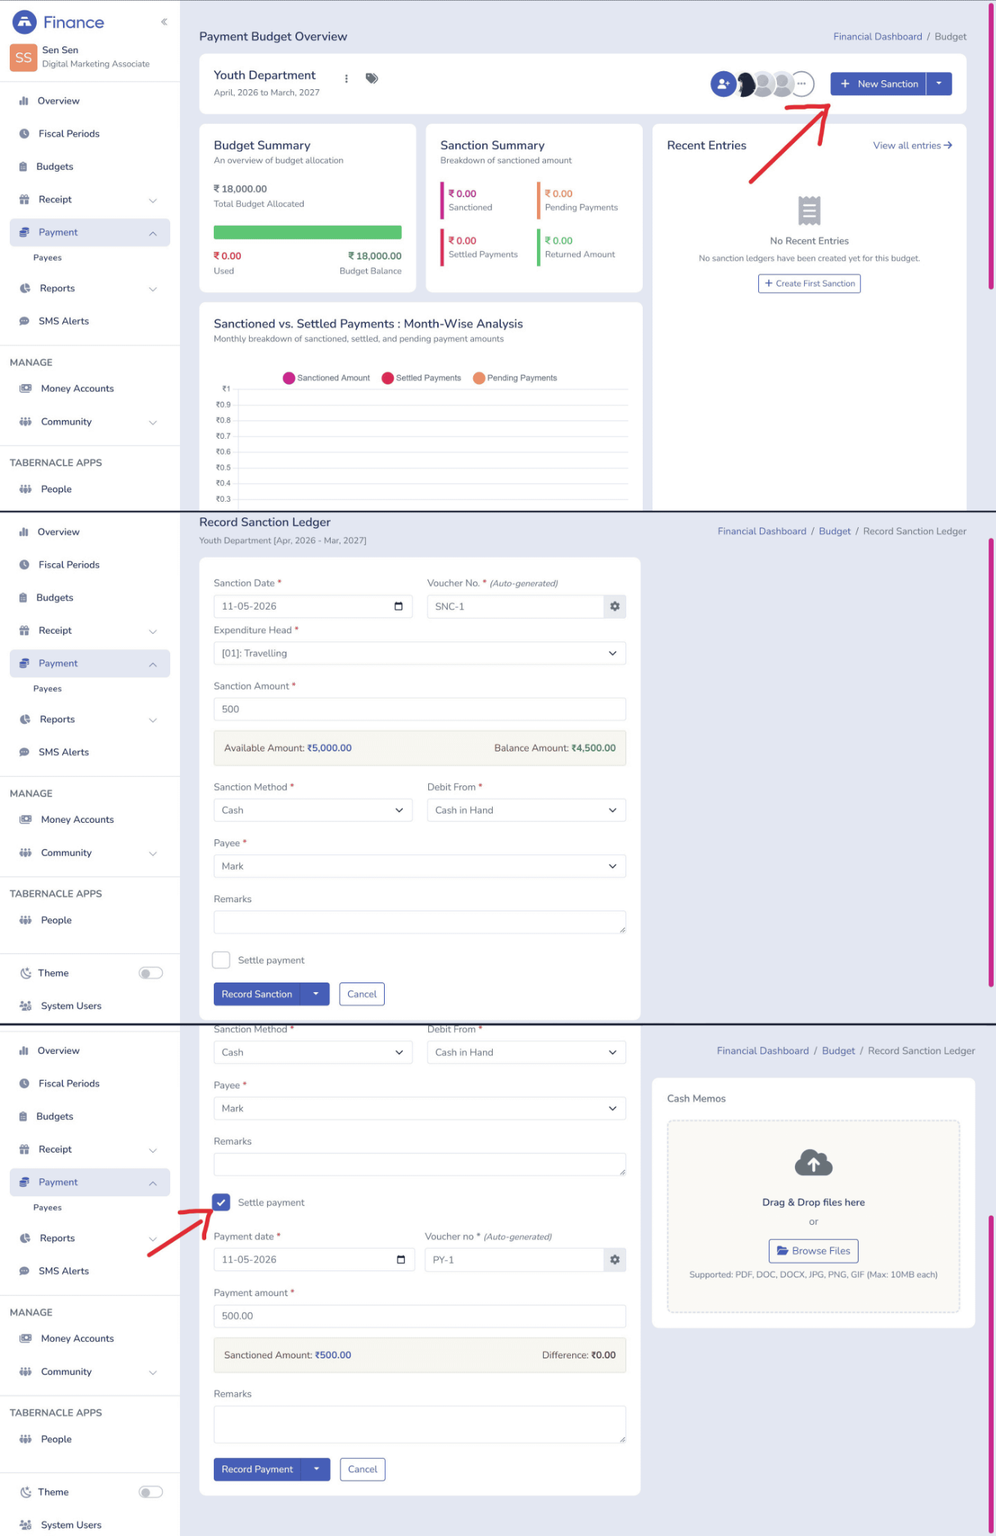Click Cancel beside Record Sanction
Image resolution: width=996 pixels, height=1536 pixels.
[361, 994]
